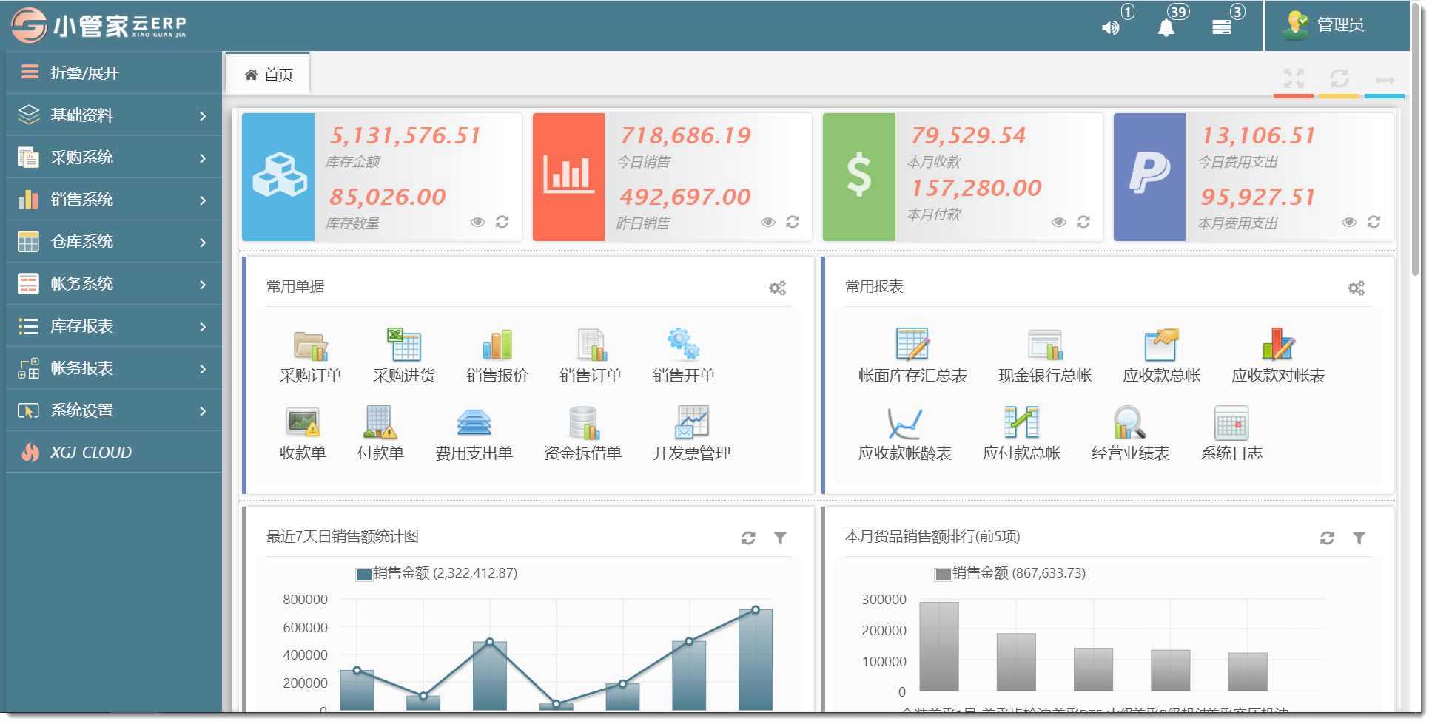Expand the 基础资料 menu

(x=114, y=115)
